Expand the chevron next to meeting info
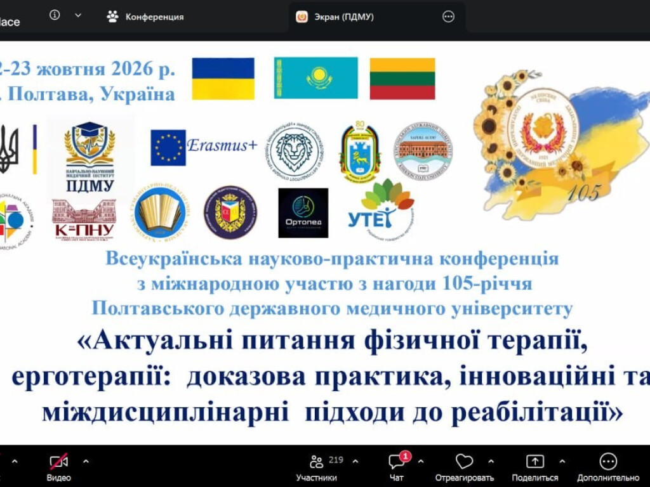Viewport: 650px width, 487px height. point(78,16)
